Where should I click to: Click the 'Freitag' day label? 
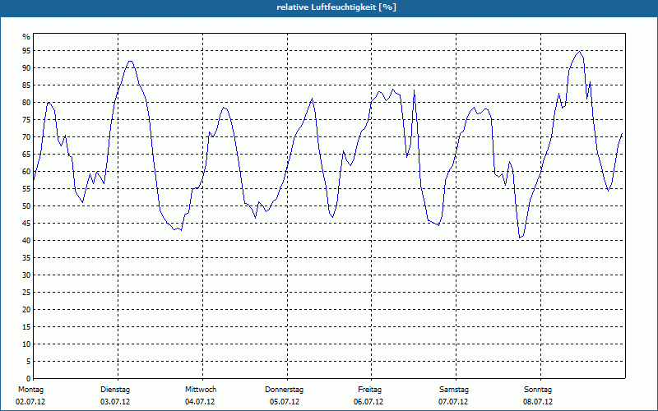369,390
